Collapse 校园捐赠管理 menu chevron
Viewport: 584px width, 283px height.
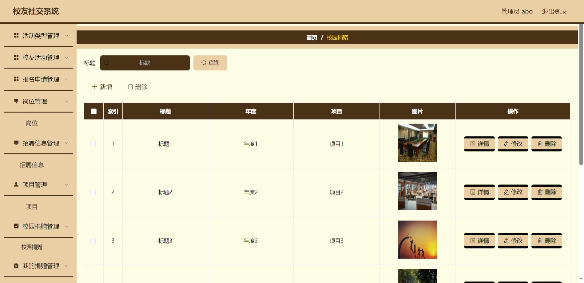67,226
